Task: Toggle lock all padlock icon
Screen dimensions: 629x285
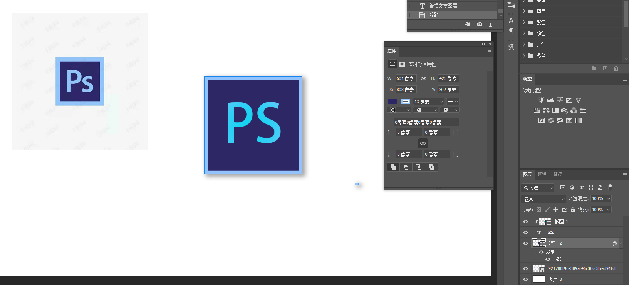Action: coord(573,210)
